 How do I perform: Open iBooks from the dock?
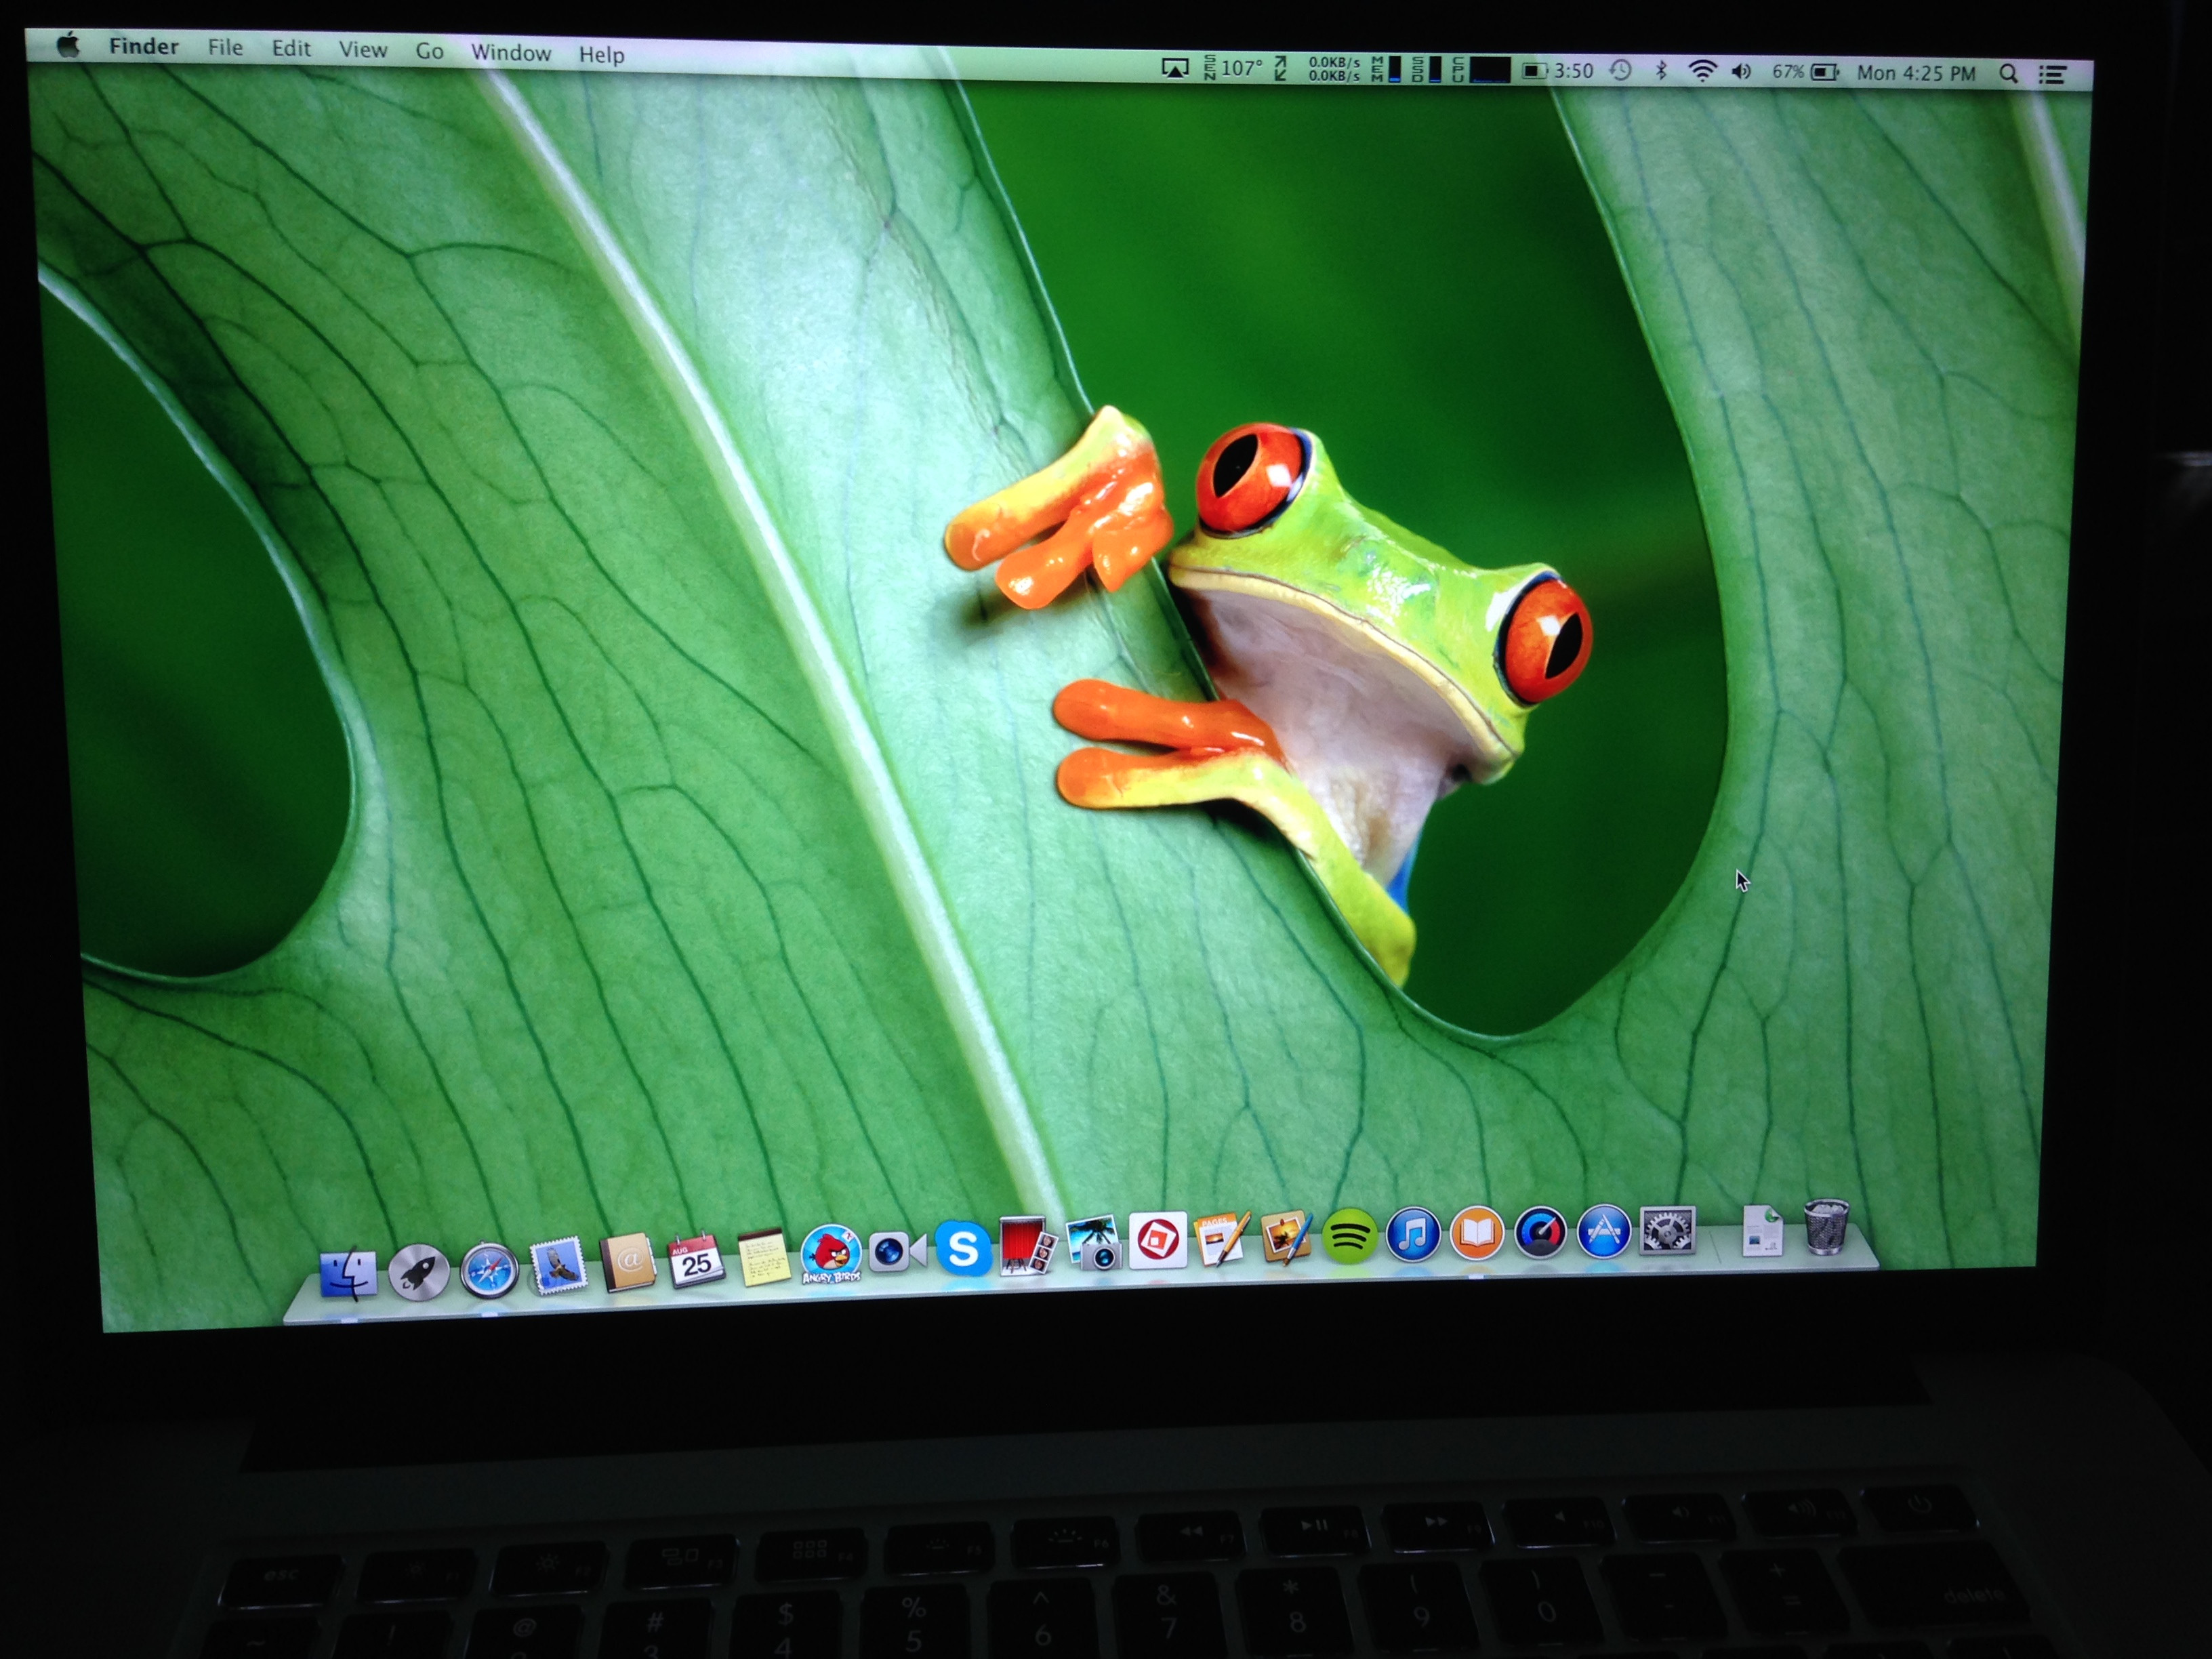pos(1477,1233)
